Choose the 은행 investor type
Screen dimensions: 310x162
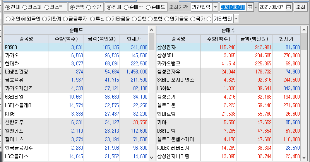pyautogui.click(x=134, y=19)
